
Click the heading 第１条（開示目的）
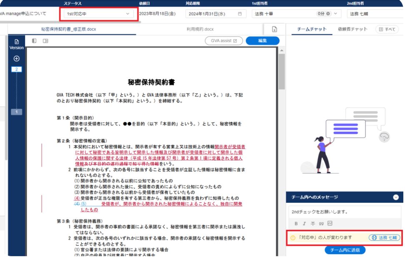75,118
